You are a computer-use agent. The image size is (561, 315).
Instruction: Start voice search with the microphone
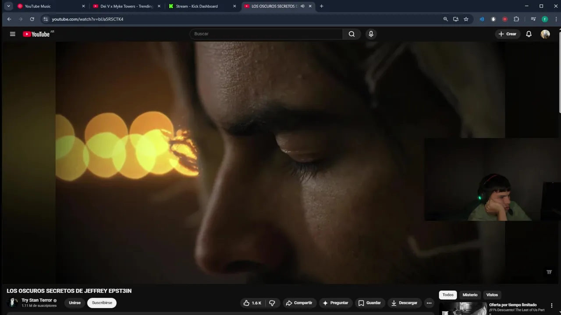371,34
